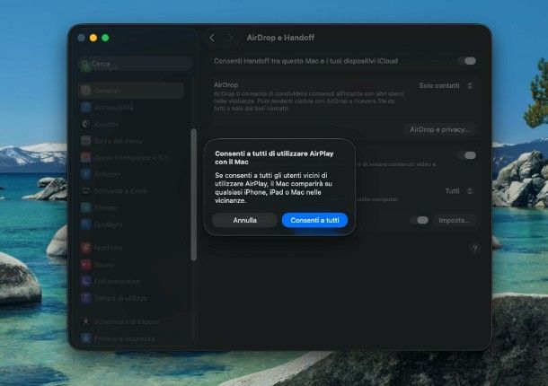
Task: Click the green zoom button
Action: pyautogui.click(x=105, y=38)
